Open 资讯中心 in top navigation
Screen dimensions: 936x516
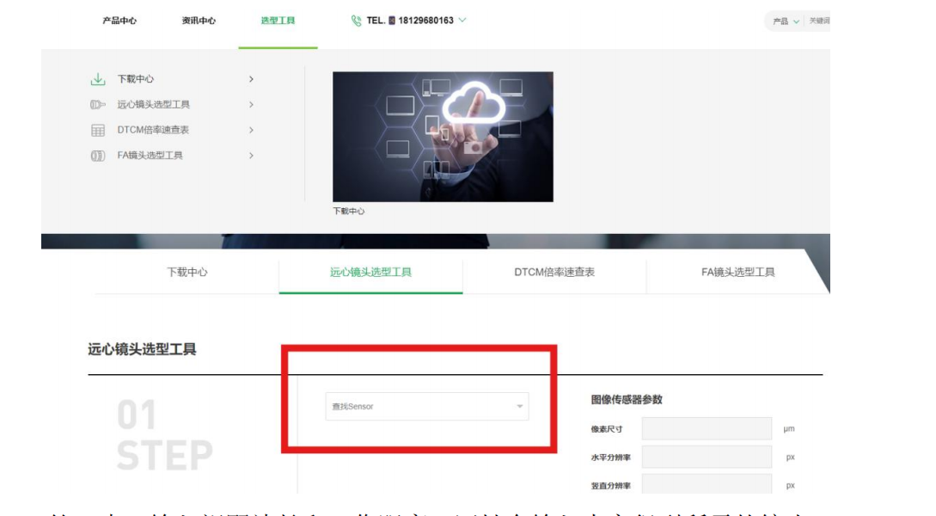[199, 21]
